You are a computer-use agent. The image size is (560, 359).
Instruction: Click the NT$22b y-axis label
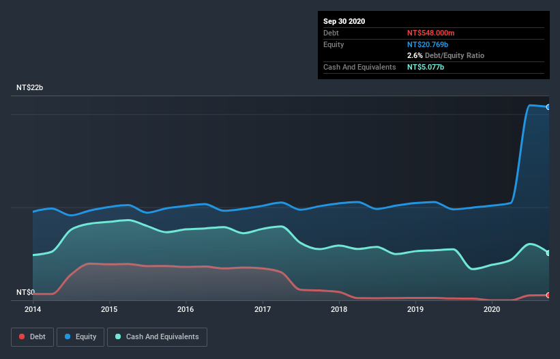pyautogui.click(x=29, y=87)
